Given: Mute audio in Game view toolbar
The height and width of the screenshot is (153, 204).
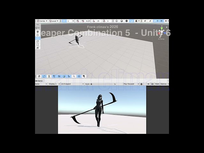Looking at the screenshot, I should click(x=148, y=84).
